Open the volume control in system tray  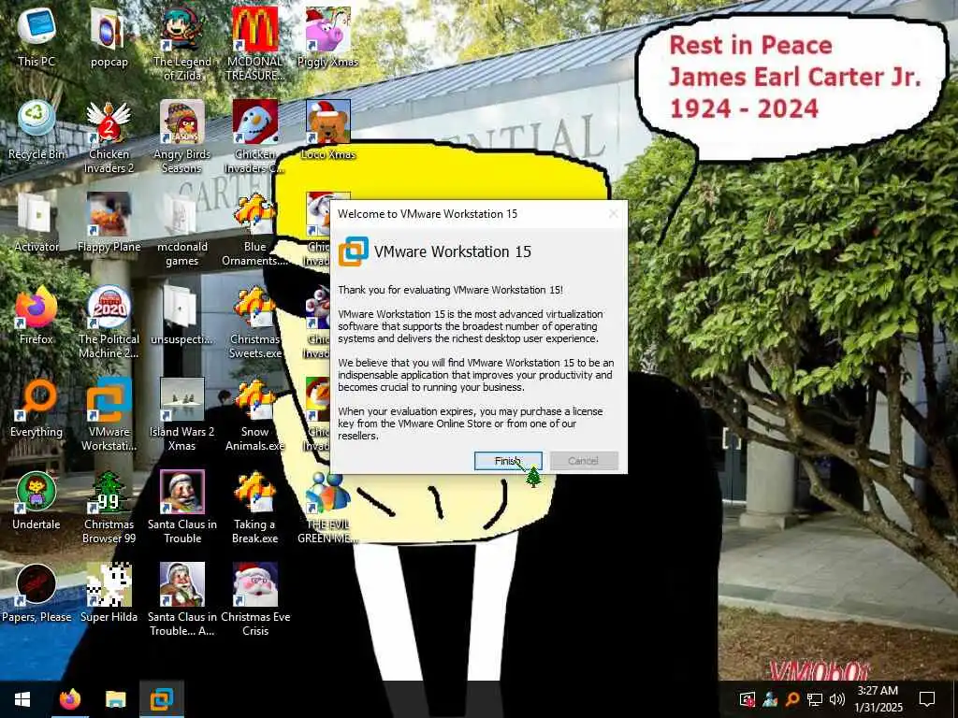point(837,699)
